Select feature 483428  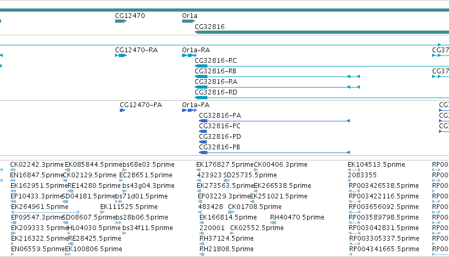[211, 207]
